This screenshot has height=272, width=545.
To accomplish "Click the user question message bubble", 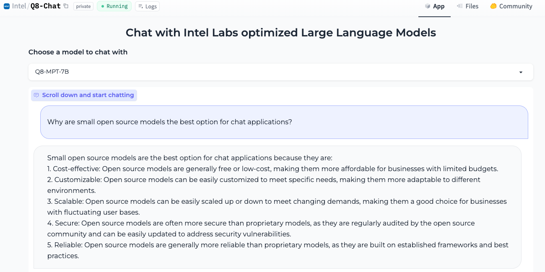I will click(x=284, y=122).
